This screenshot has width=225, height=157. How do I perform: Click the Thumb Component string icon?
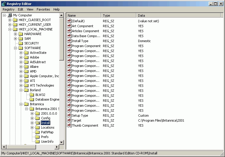coord(69,125)
